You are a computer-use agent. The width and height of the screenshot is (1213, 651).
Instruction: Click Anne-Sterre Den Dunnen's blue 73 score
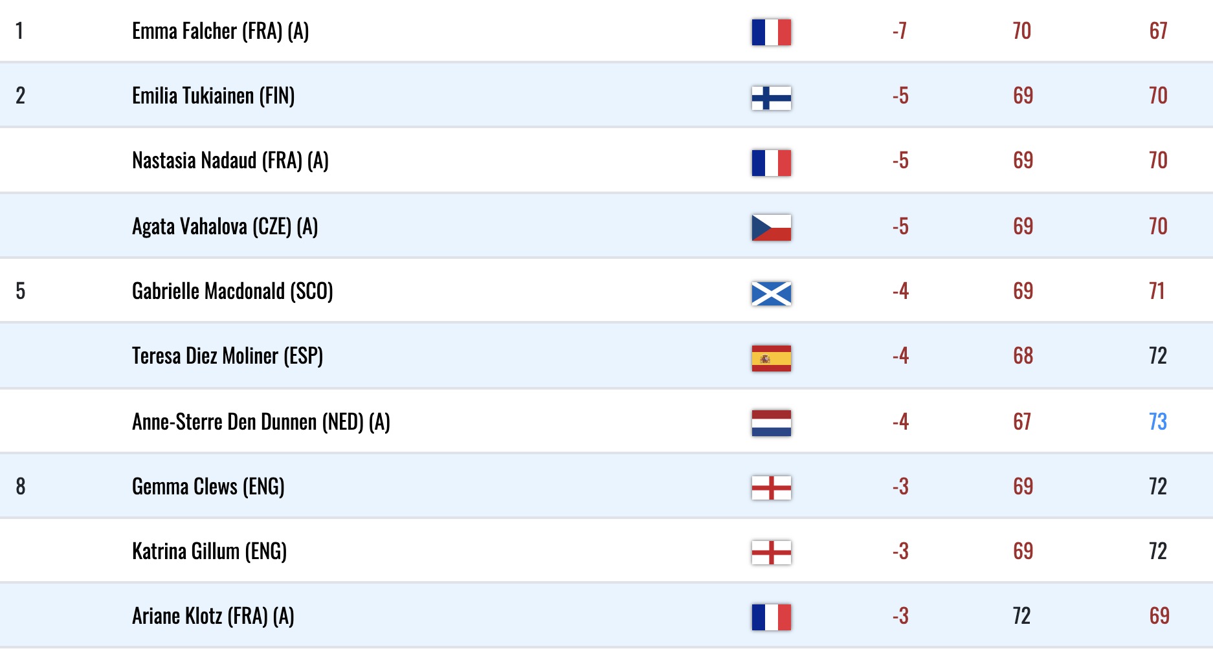(x=1157, y=422)
